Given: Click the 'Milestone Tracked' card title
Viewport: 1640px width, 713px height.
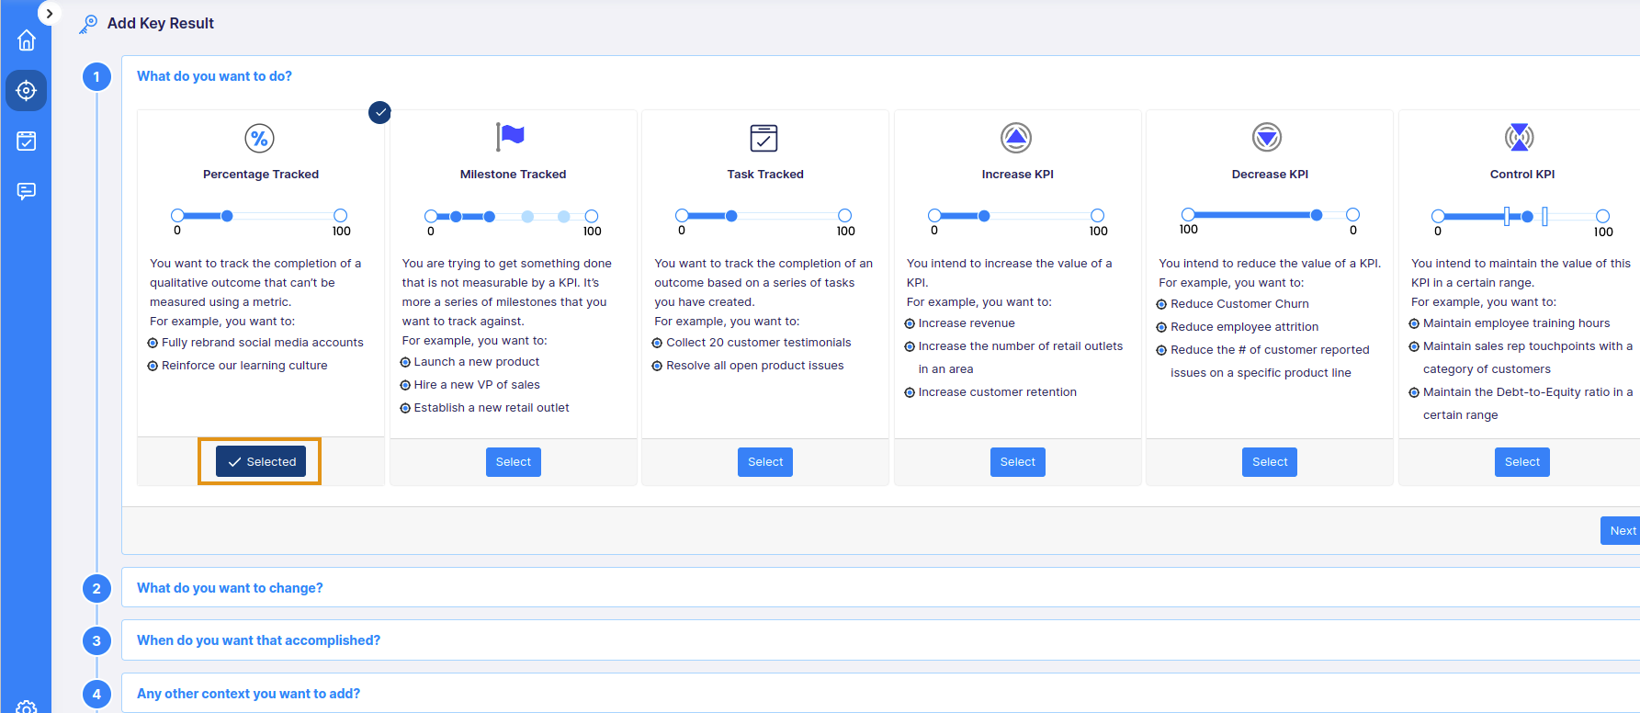Looking at the screenshot, I should coord(513,175).
